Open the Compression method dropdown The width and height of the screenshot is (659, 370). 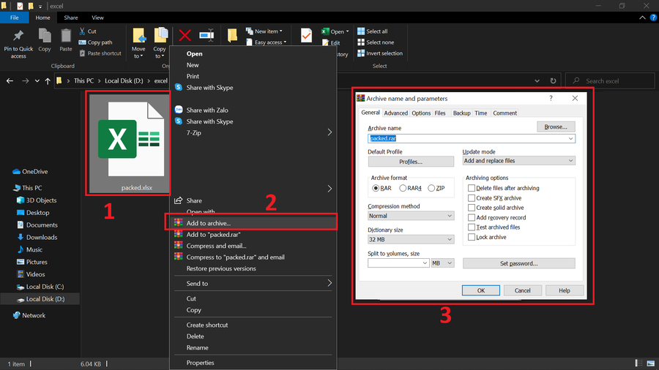pos(411,216)
